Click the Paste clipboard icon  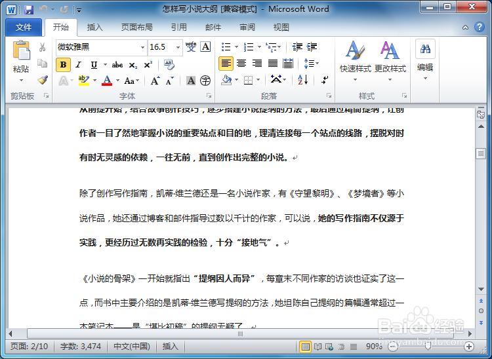point(22,50)
